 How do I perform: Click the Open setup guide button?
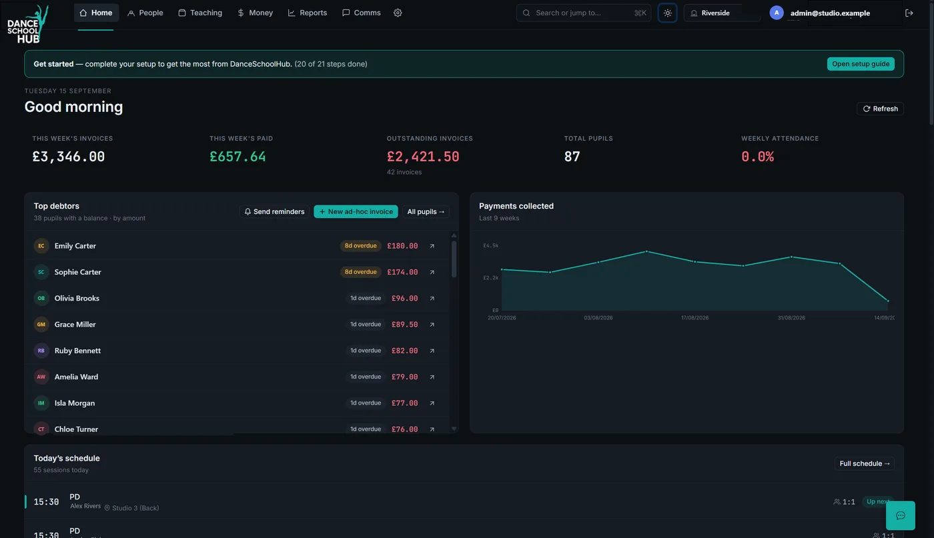861,64
